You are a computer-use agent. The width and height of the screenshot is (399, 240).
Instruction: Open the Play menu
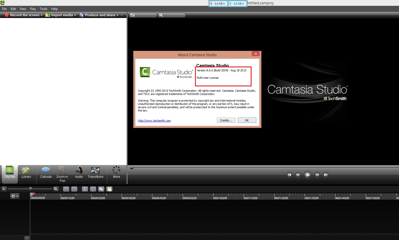coord(33,9)
